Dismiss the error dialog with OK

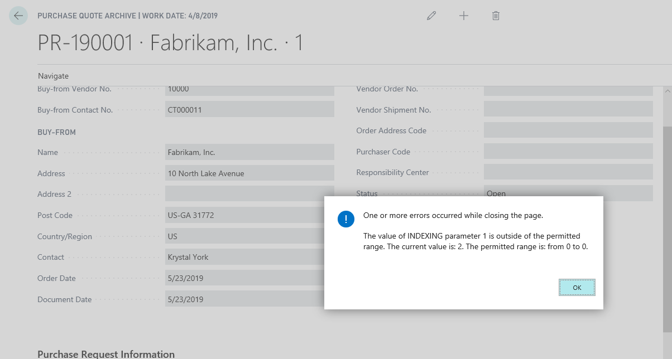(577, 288)
